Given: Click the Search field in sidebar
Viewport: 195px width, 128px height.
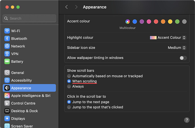Looking at the screenshot, I should tap(29, 18).
